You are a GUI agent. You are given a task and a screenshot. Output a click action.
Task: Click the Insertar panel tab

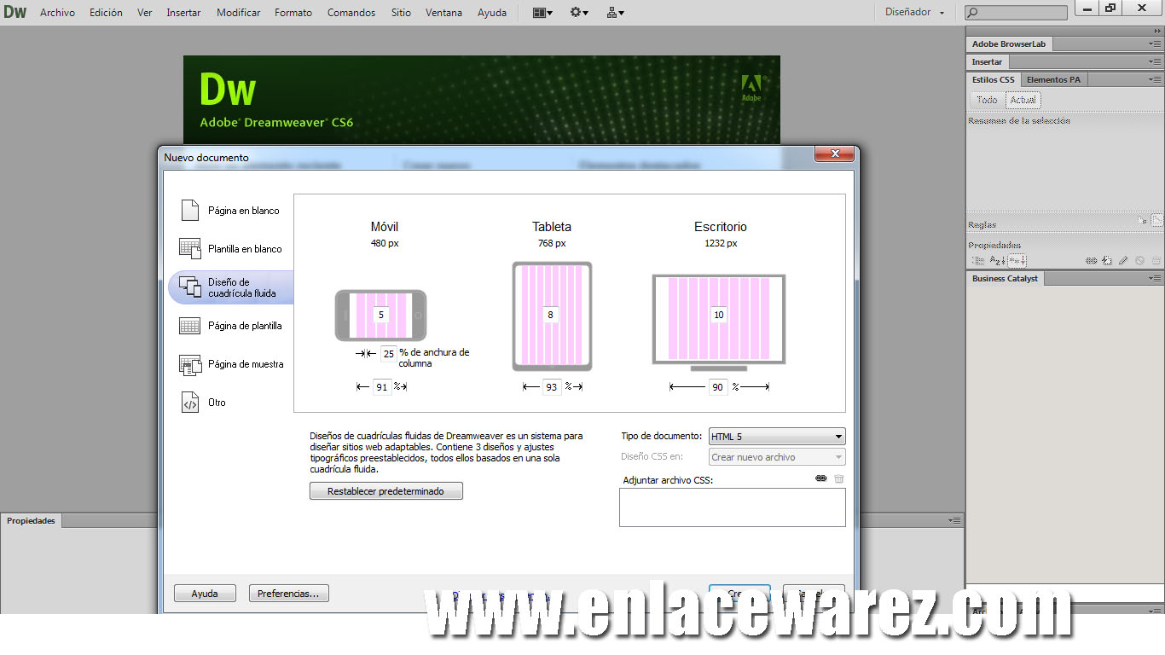point(988,62)
